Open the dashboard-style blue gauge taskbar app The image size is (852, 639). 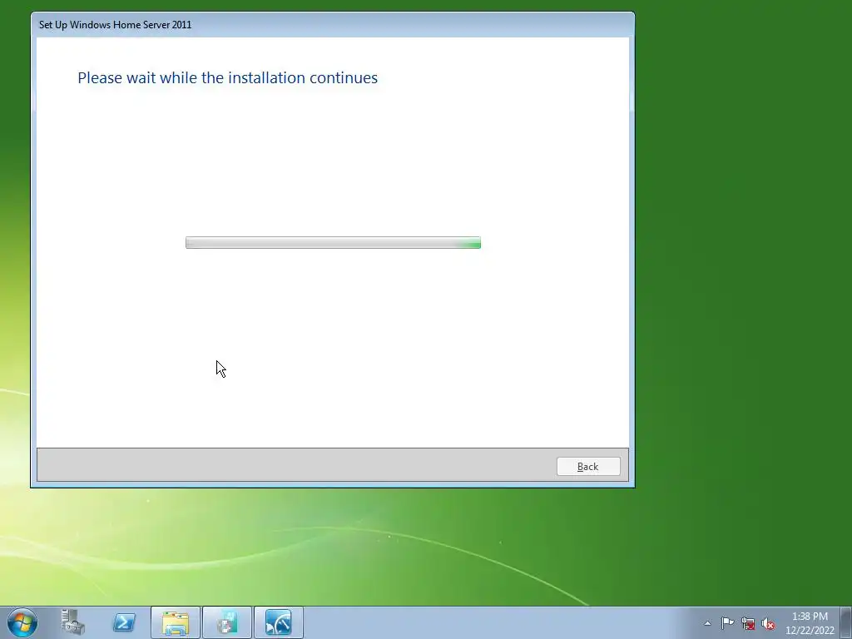(x=279, y=622)
